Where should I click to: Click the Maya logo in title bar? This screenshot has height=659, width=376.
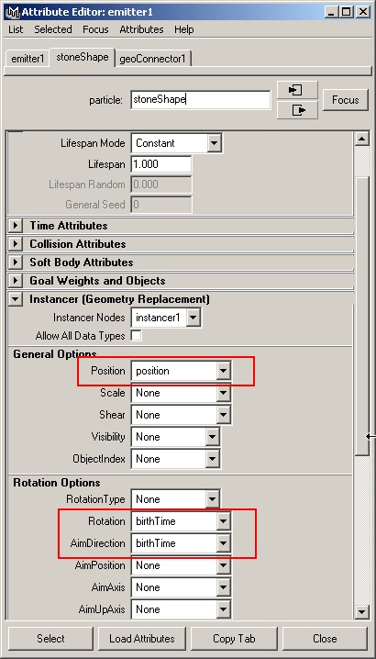point(11,12)
